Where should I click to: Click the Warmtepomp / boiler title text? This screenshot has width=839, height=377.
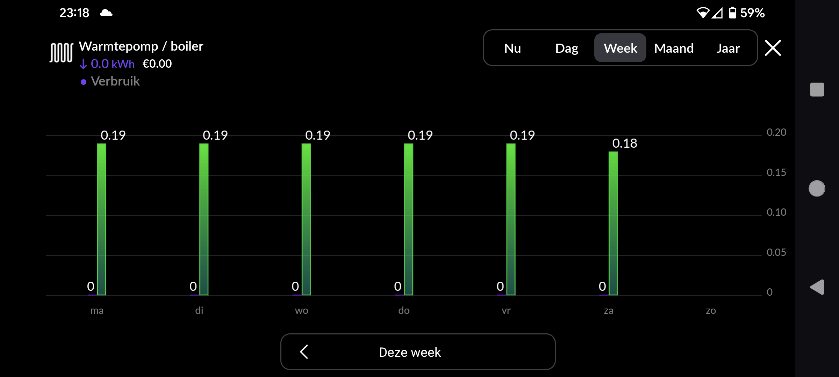pos(141,46)
